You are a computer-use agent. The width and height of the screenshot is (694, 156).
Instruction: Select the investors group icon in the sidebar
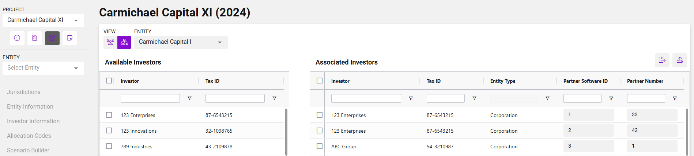click(x=52, y=38)
